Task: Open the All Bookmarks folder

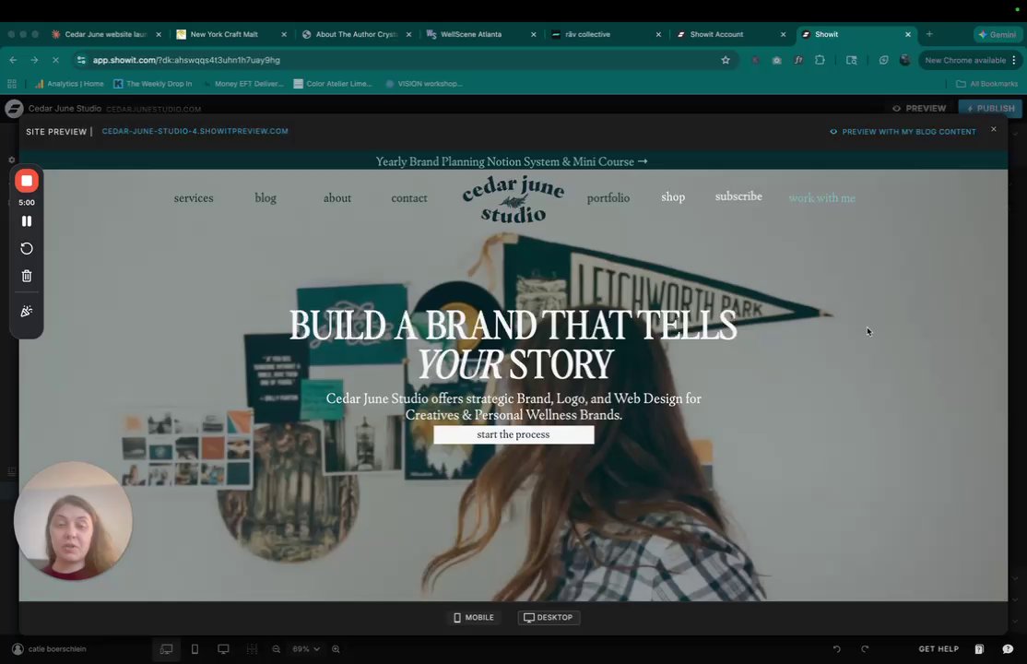Action: tap(987, 84)
